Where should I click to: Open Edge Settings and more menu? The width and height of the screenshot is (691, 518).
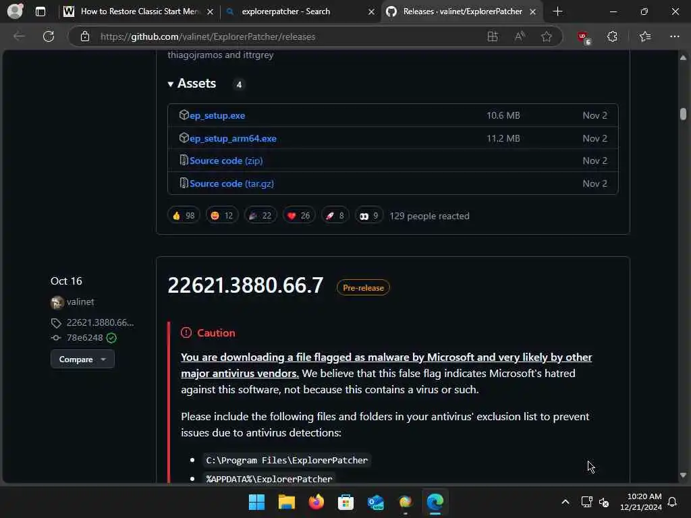point(674,36)
